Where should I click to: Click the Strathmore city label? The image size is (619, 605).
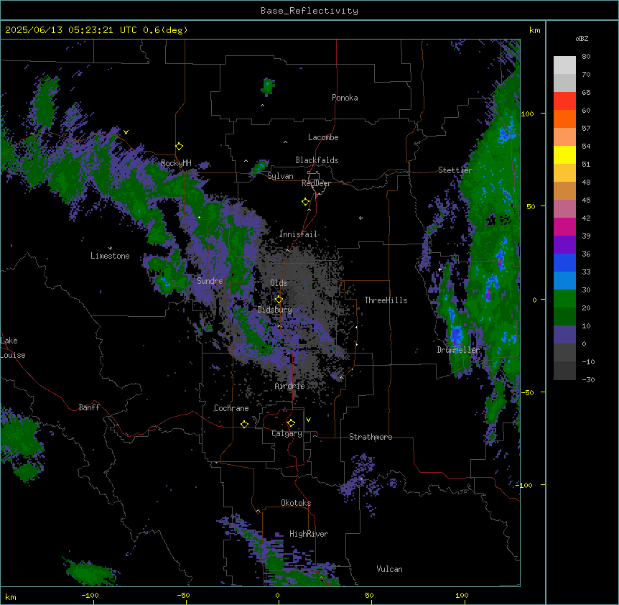[371, 437]
